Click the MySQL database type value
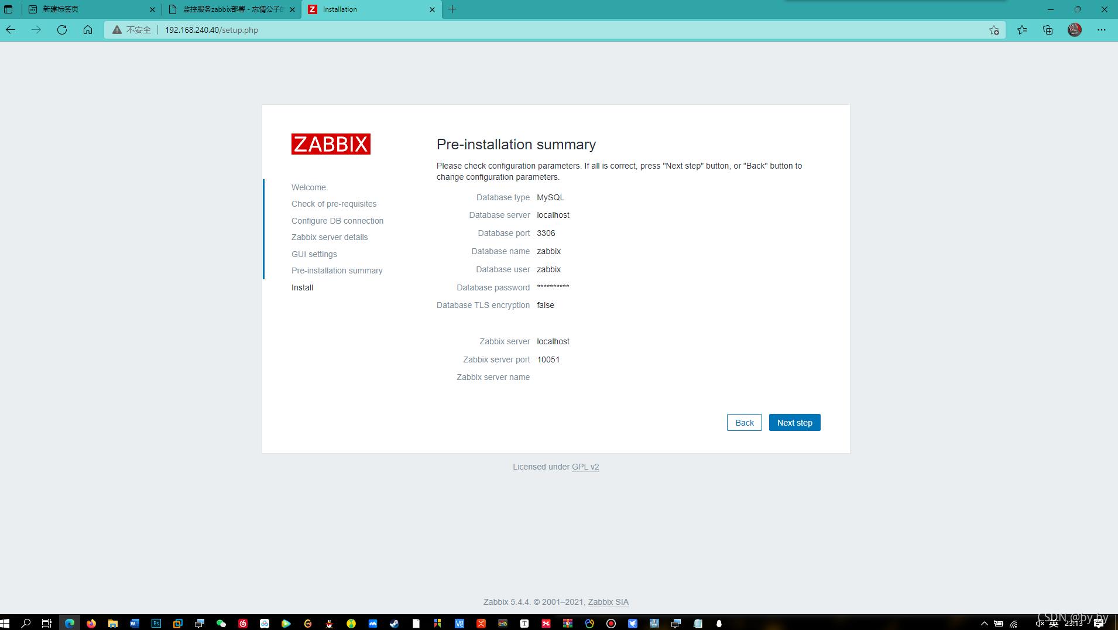1118x630 pixels. click(x=550, y=197)
